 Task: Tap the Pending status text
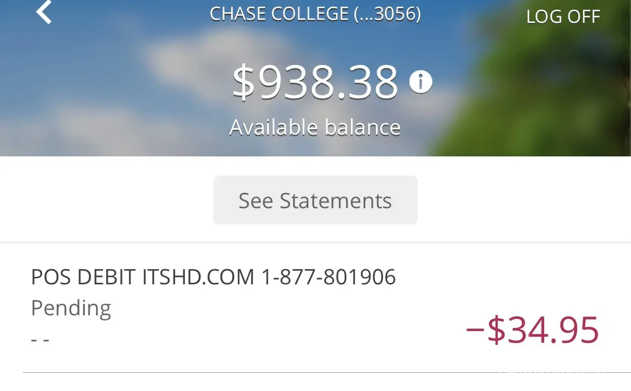click(71, 308)
